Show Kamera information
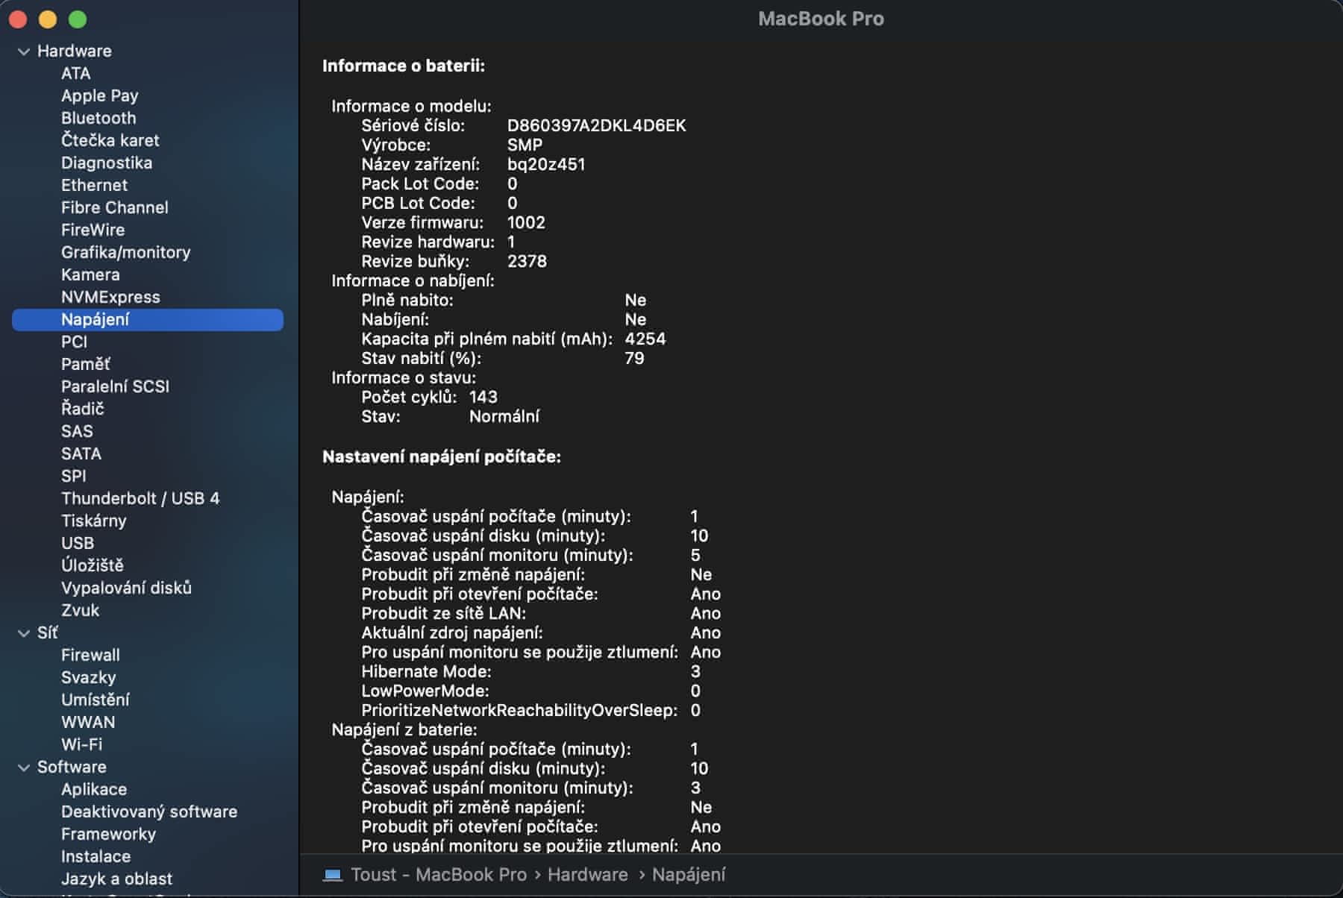Image resolution: width=1343 pixels, height=898 pixels. [90, 274]
